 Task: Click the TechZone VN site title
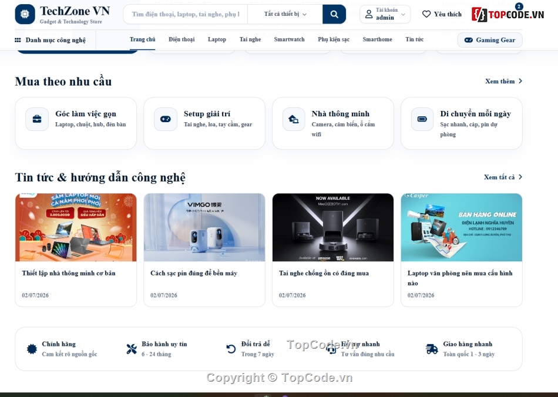(x=75, y=11)
